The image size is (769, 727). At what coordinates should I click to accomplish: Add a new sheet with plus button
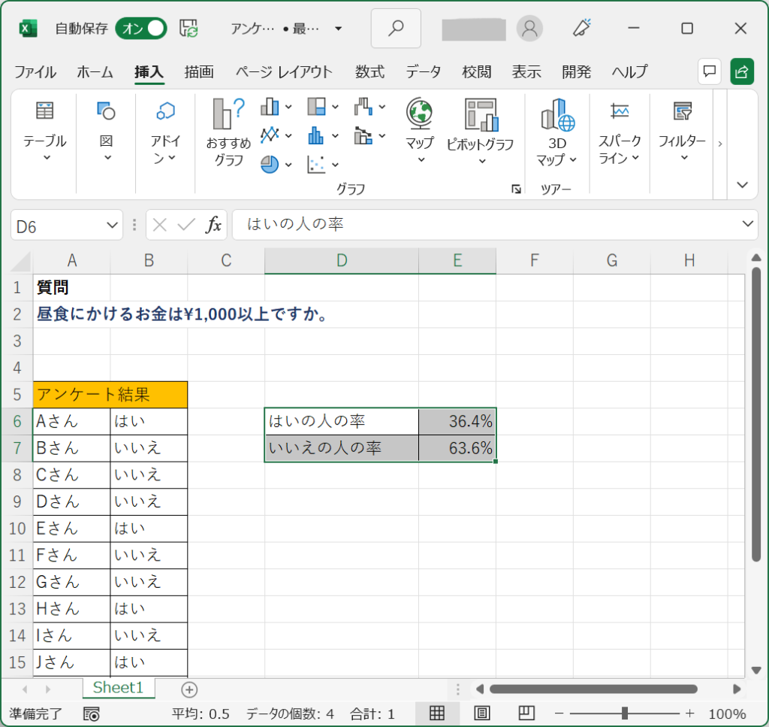pos(189,689)
